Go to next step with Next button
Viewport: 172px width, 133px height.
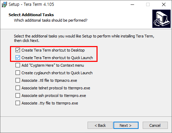click(126, 125)
